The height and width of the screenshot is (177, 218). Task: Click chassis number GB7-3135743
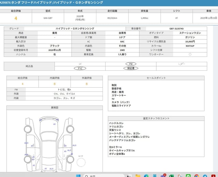click(176, 29)
